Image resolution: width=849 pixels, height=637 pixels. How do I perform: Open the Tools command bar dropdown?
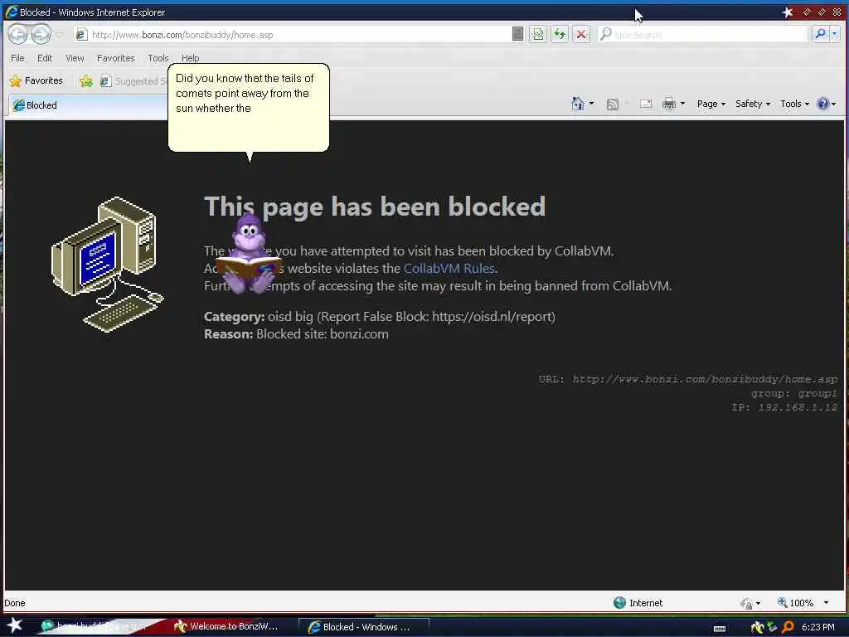click(x=795, y=104)
